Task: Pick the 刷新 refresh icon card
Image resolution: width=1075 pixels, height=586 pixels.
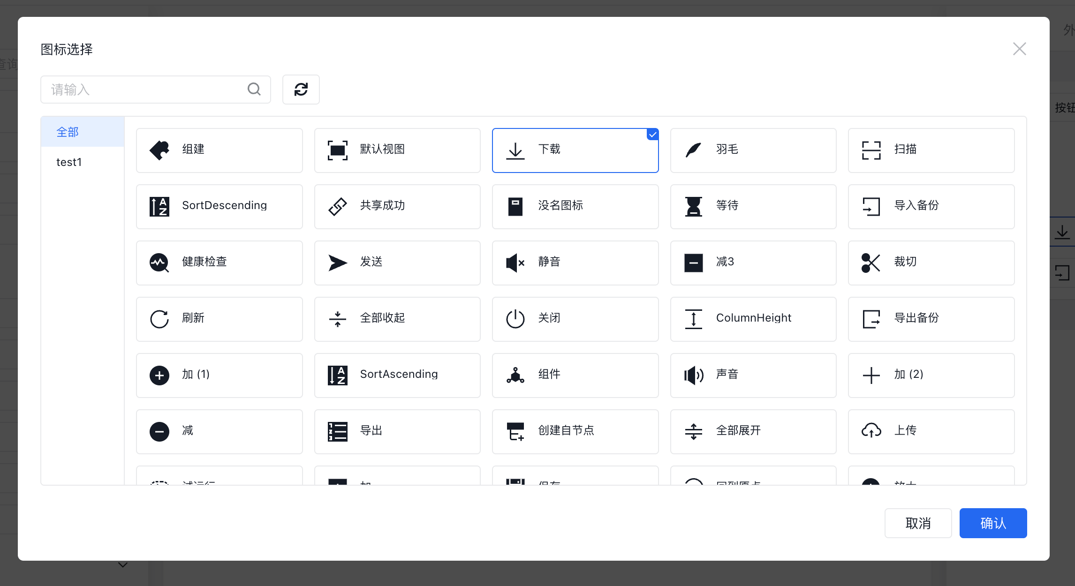Action: (219, 319)
